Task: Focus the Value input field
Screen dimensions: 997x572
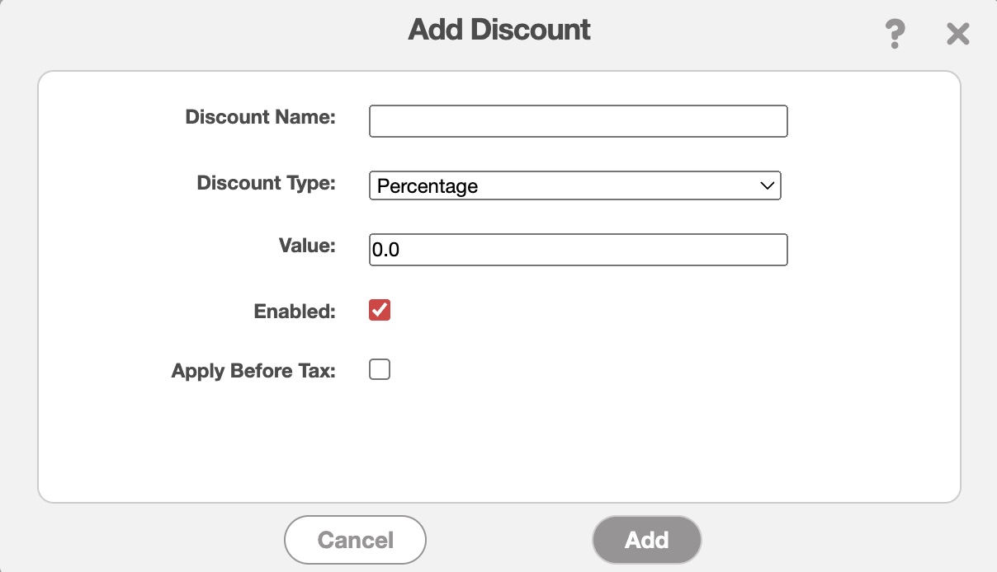Action: pyautogui.click(x=578, y=250)
